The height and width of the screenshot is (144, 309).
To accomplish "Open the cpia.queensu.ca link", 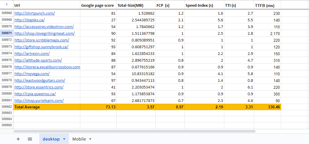I will pyautogui.click(x=35, y=94).
